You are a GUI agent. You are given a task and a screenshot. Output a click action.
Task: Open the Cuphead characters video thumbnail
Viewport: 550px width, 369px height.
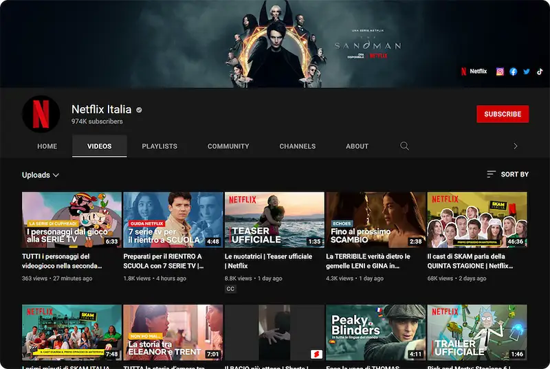point(71,220)
